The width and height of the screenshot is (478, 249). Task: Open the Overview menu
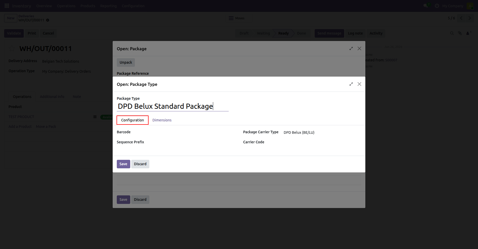point(44,6)
